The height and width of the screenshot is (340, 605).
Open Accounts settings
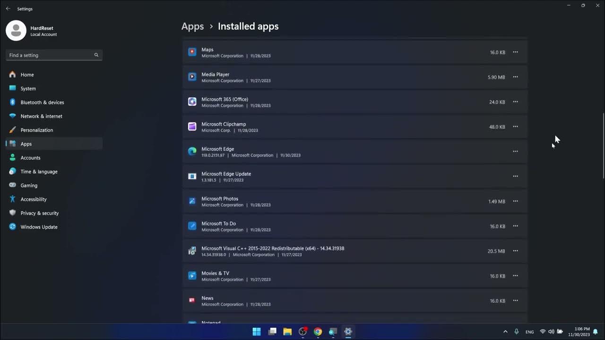(30, 158)
